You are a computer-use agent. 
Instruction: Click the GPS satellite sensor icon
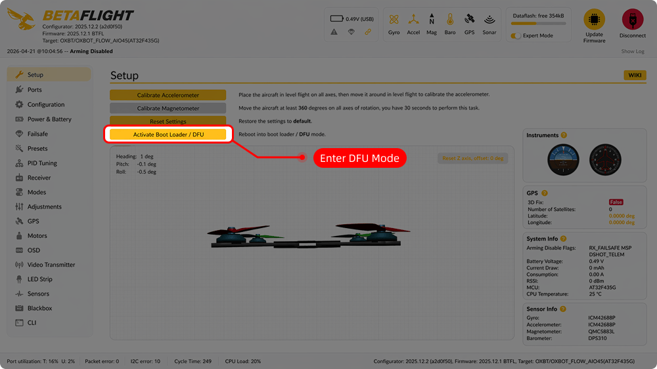pyautogui.click(x=469, y=19)
